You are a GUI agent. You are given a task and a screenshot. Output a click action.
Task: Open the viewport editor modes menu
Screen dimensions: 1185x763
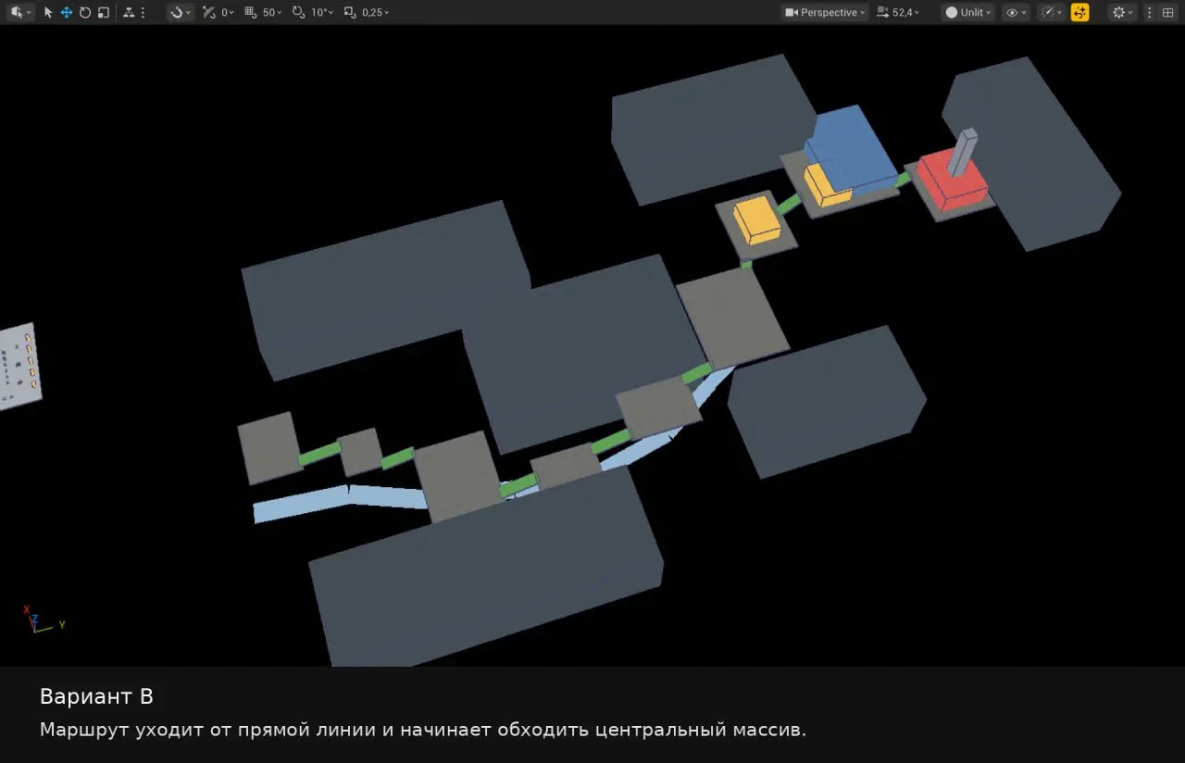19,13
